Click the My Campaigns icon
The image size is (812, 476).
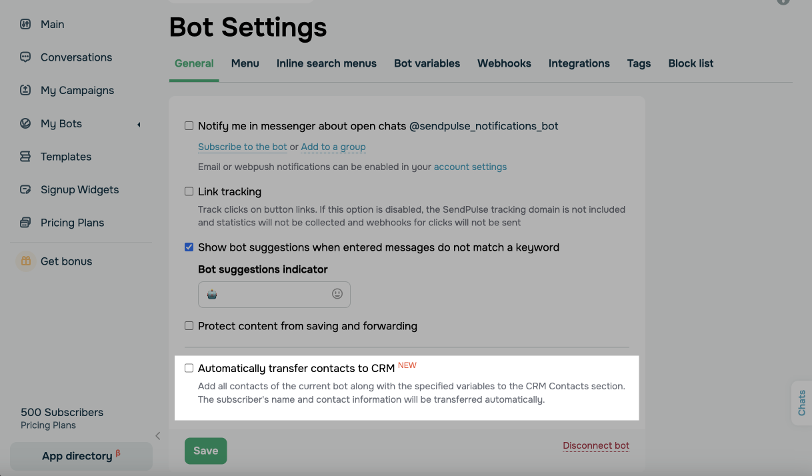coord(25,90)
